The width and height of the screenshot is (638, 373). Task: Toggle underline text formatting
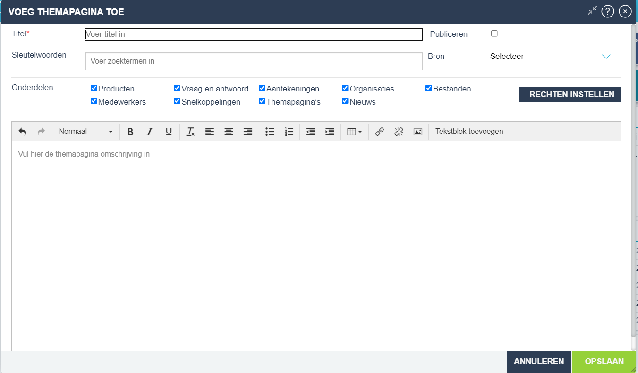169,132
